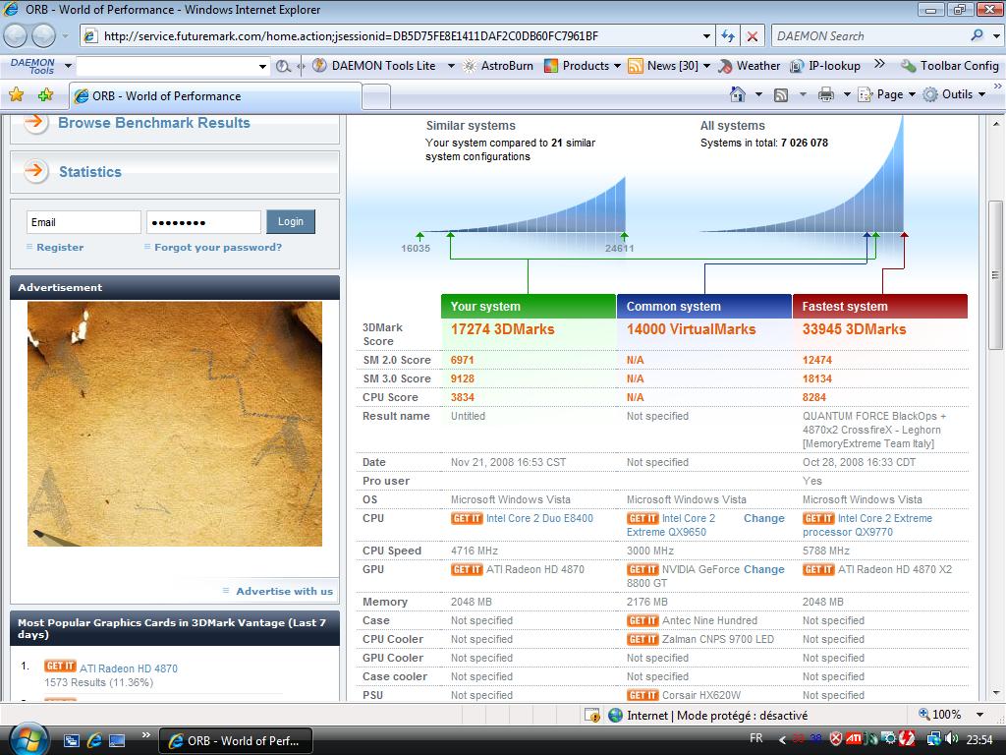
Task: Open Browse Benchmark Results section
Action: click(154, 123)
